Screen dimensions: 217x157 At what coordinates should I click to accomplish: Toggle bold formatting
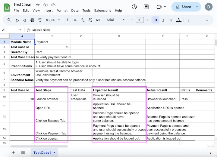click(x=156, y=20)
